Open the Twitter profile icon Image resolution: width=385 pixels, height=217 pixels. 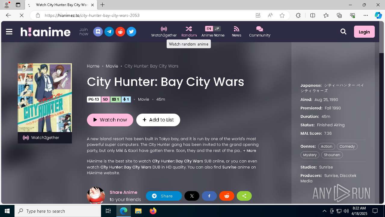[x=131, y=32]
